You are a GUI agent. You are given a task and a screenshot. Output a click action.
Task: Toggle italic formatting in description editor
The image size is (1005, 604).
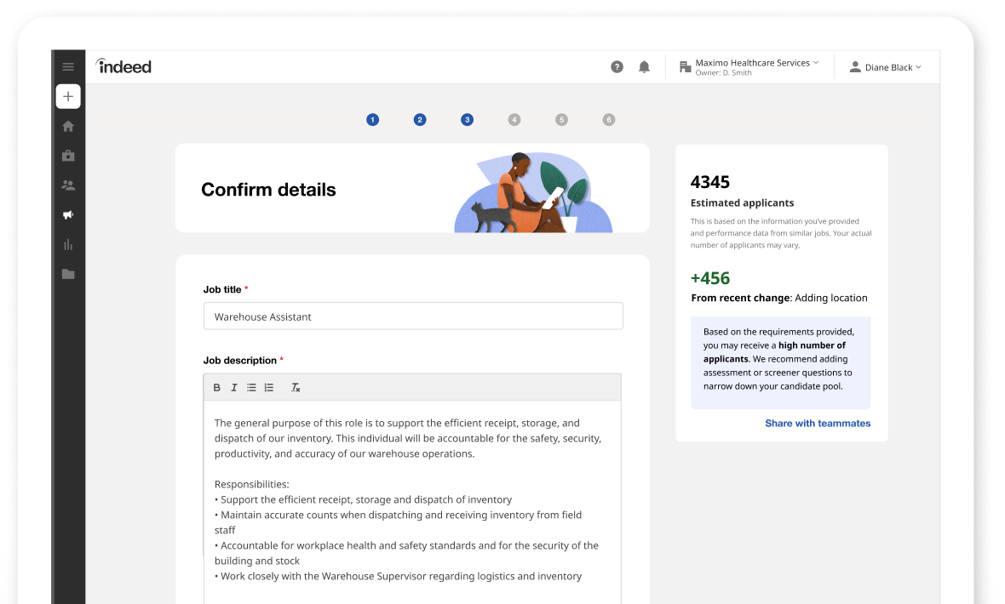tap(234, 388)
